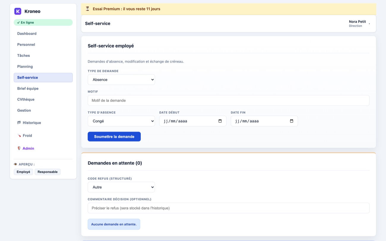
Task: Click the hourglass icon in trial banner
Action: click(87, 9)
